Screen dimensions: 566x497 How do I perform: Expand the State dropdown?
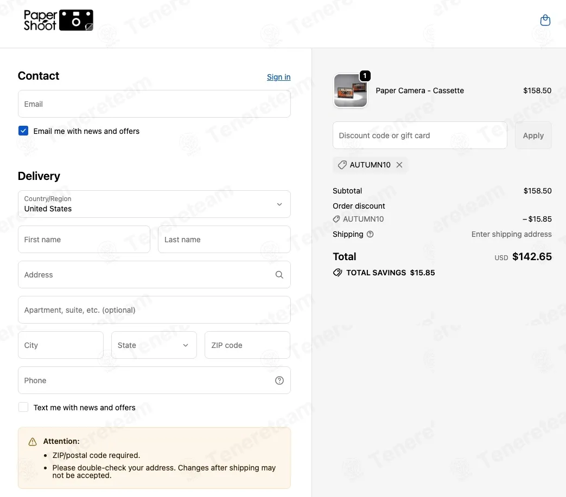(x=154, y=345)
